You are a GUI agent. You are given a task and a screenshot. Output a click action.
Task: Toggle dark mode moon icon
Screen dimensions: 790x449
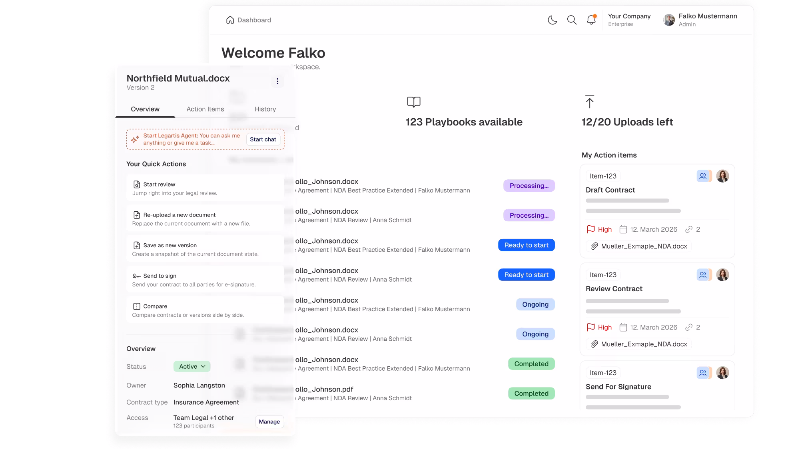click(x=552, y=20)
